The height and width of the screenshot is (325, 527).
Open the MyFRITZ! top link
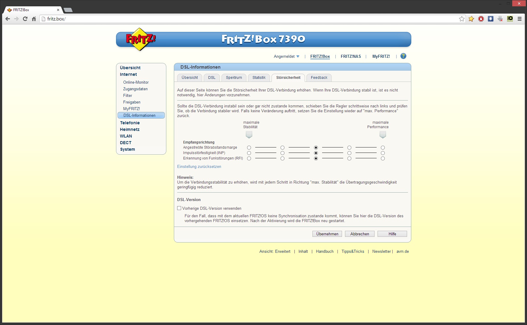click(x=381, y=56)
